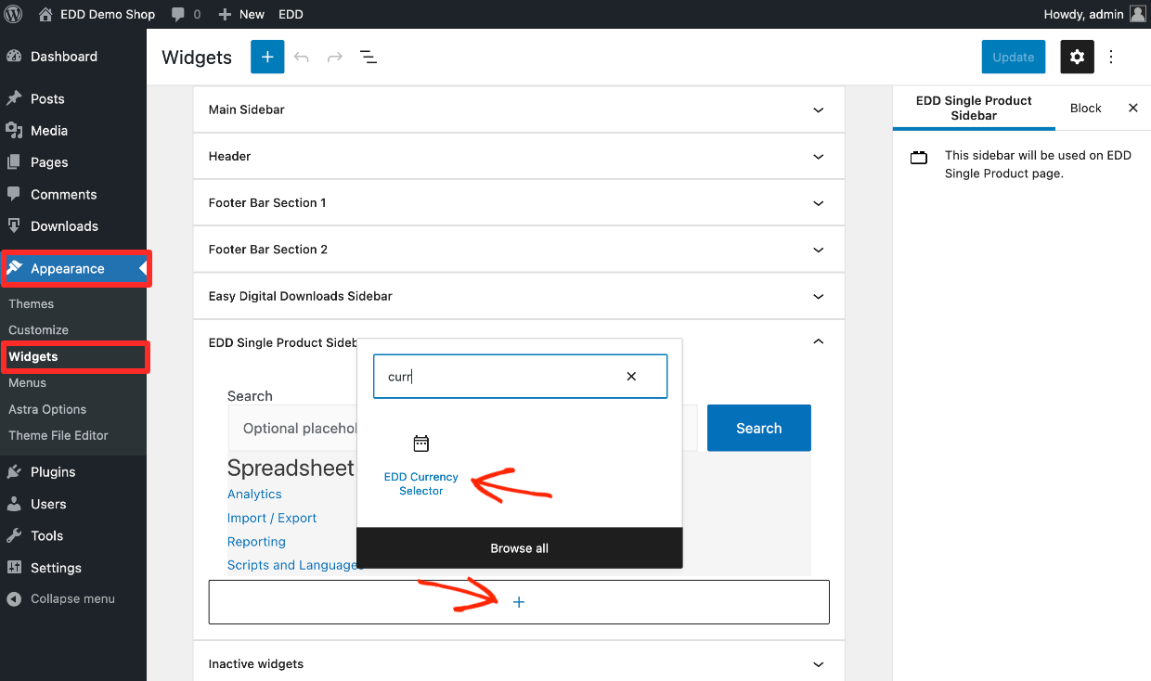Open Themes under Appearance

point(32,303)
